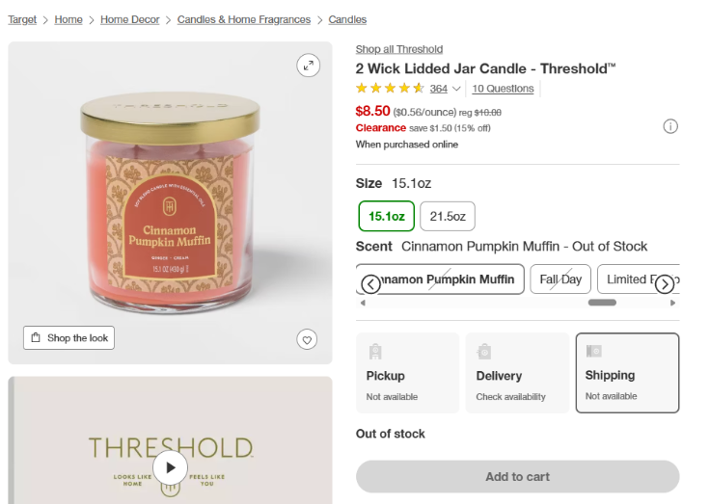Click the scent list horizontal scrollbar
The height and width of the screenshot is (504, 710).
pos(602,303)
